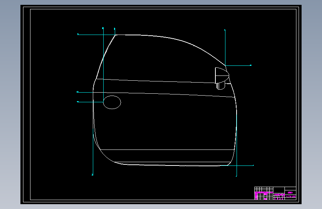This screenshot has height=209, width=322.
Task: Click the magenta part name above drawing number
Action: click(290, 193)
